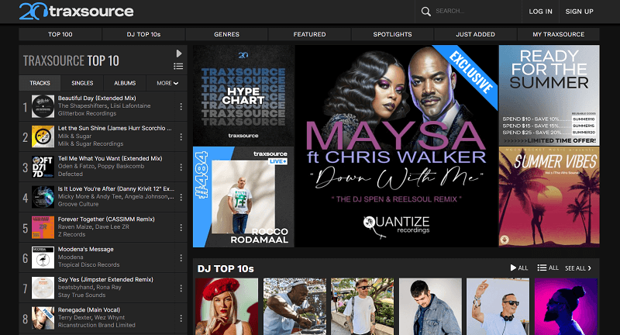
Task: Add all DJ Top 10s to queue
Action: [x=548, y=268]
